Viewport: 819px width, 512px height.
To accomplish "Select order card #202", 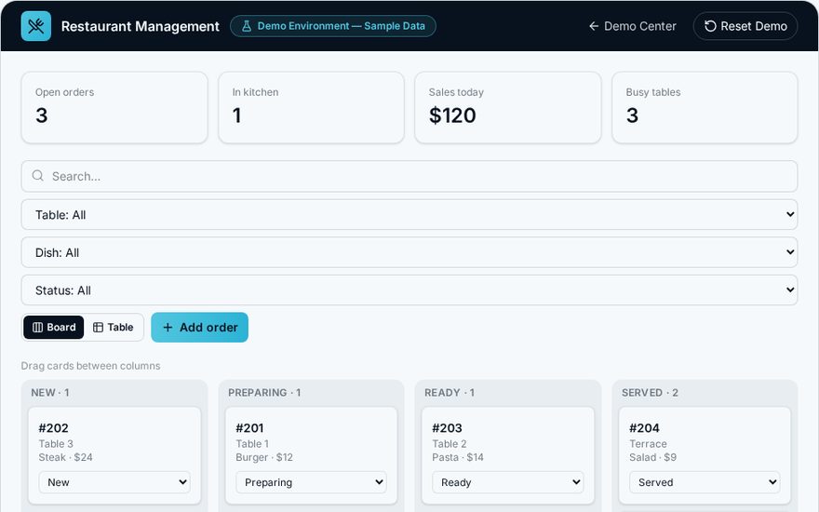I will coord(114,455).
